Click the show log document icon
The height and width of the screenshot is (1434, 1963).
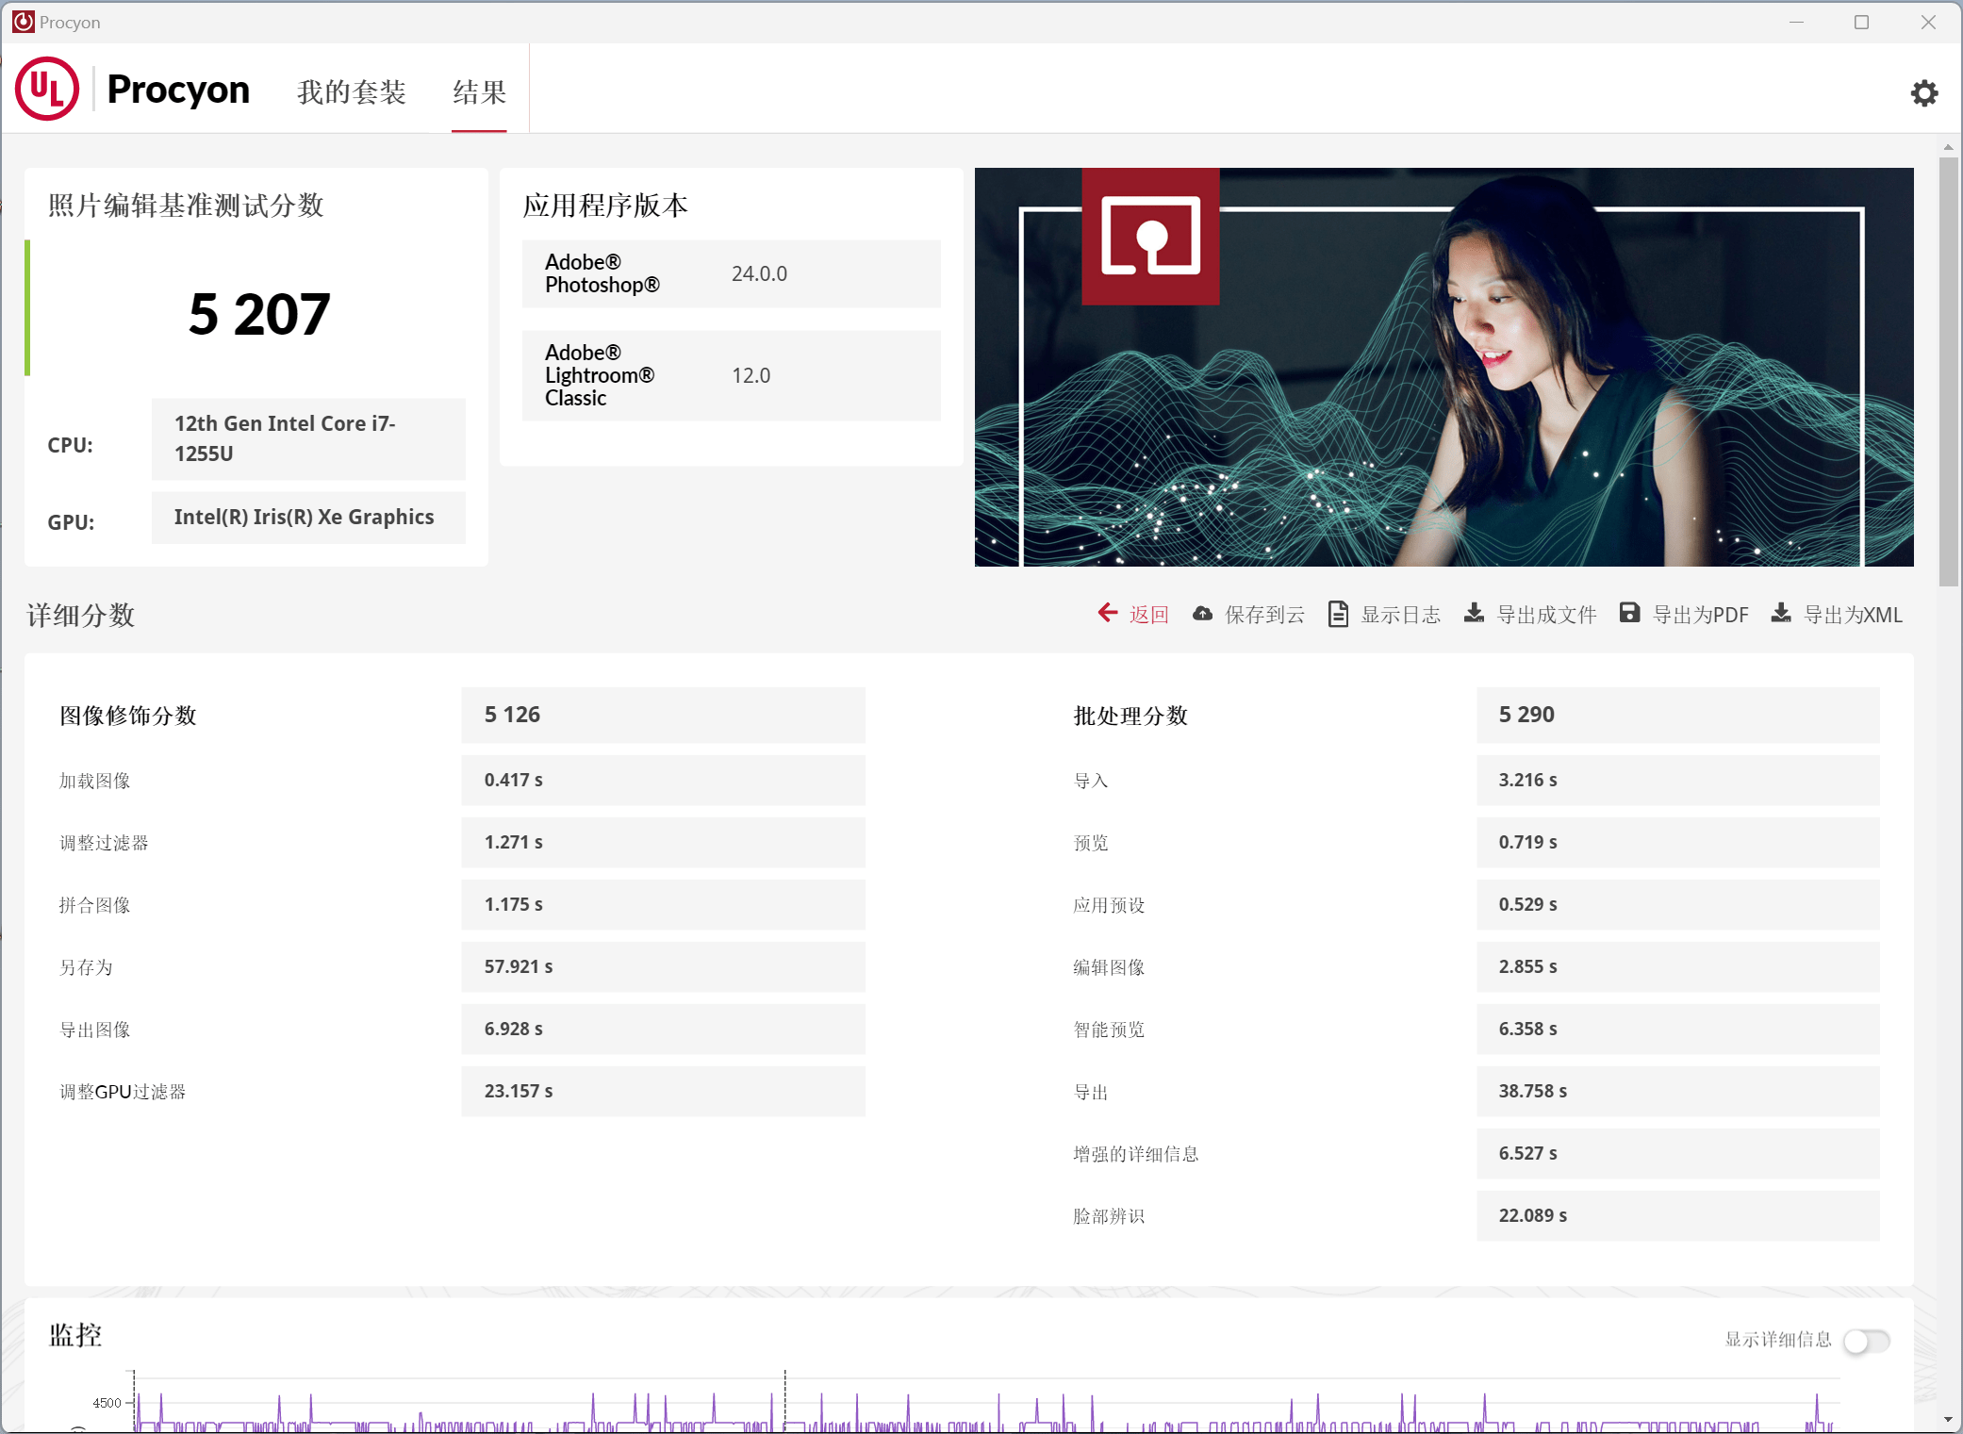(1337, 614)
